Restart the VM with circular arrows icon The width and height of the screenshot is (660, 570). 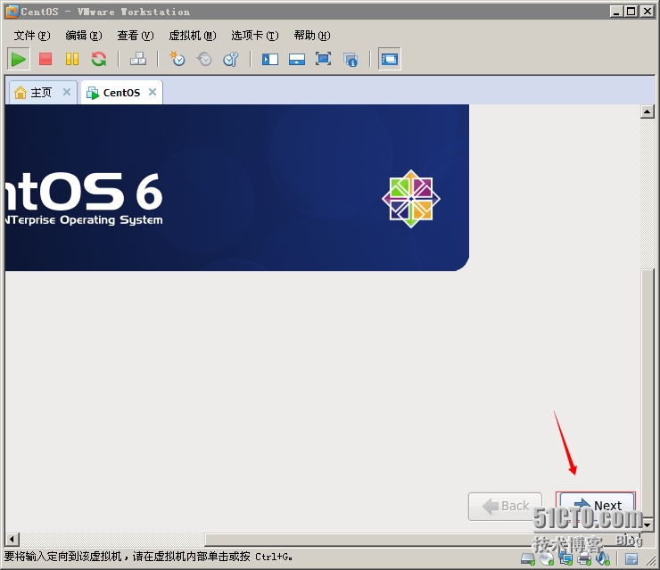[x=99, y=59]
